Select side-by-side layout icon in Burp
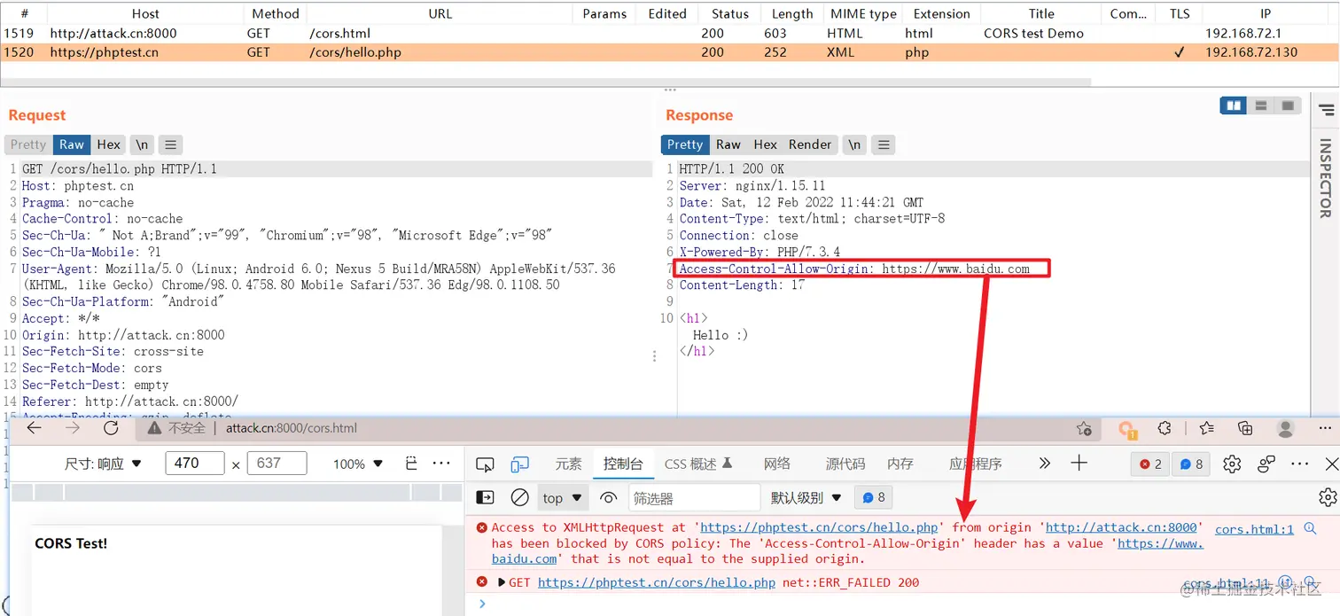The width and height of the screenshot is (1340, 616). pyautogui.click(x=1233, y=106)
